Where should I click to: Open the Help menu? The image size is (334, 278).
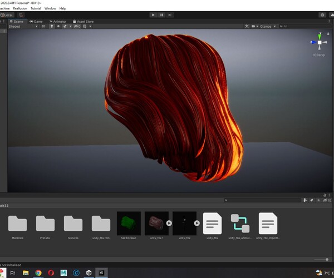(x=62, y=8)
